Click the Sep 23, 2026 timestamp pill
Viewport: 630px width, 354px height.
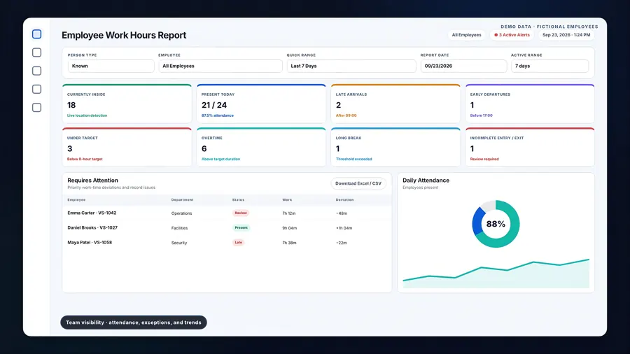coord(566,35)
